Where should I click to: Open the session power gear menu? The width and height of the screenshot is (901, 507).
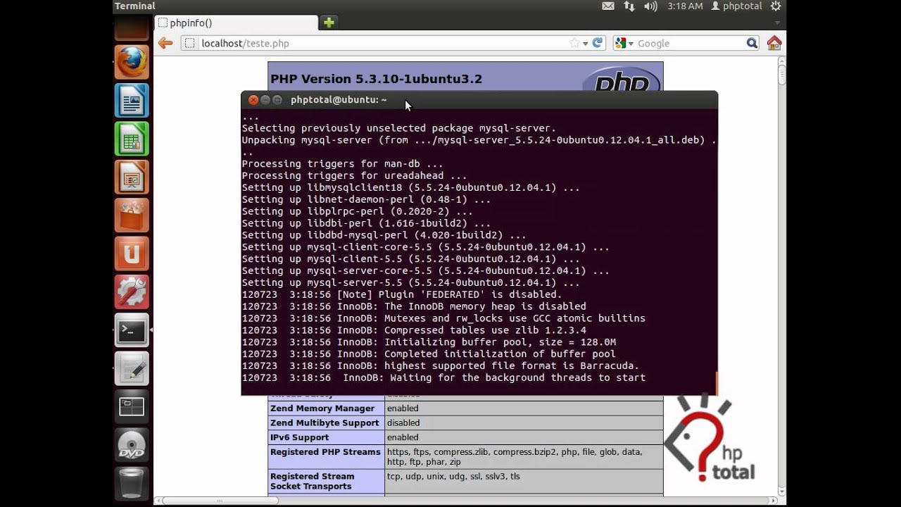(775, 6)
